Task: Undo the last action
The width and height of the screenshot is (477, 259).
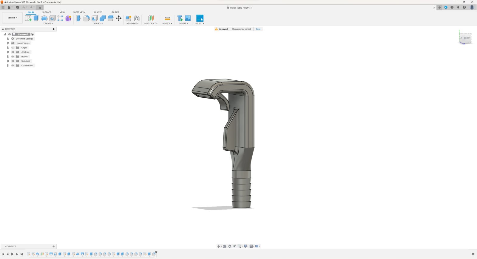Action: click(x=23, y=7)
